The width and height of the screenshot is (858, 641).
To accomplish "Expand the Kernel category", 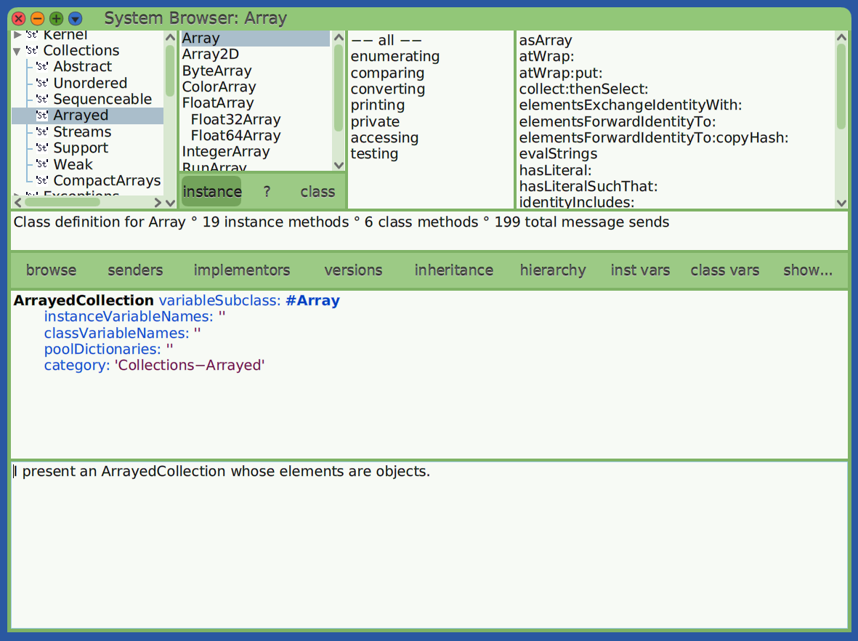I will coord(16,33).
